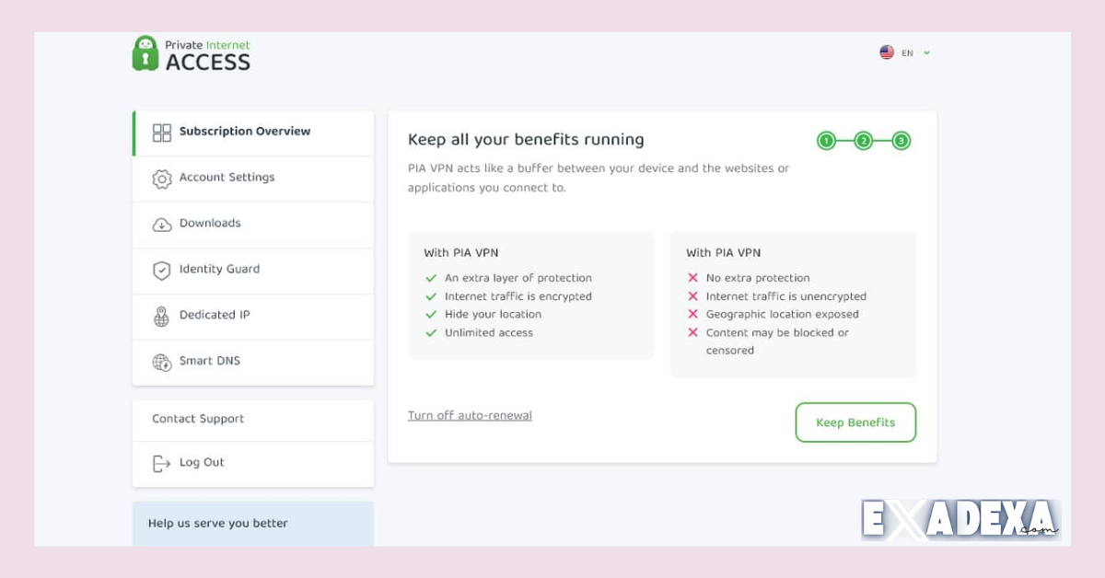This screenshot has width=1105, height=578.
Task: Click the Smart DNS globe icon
Action: click(162, 362)
